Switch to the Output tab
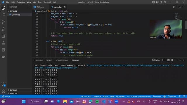This screenshot has height=105, width=187. coord(49,60)
